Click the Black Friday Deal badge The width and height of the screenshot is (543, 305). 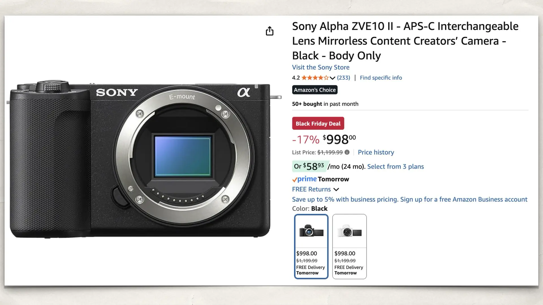click(318, 123)
